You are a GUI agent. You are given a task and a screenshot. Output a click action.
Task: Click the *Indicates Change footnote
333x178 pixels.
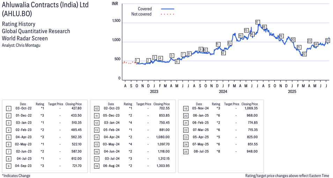coord(16,176)
